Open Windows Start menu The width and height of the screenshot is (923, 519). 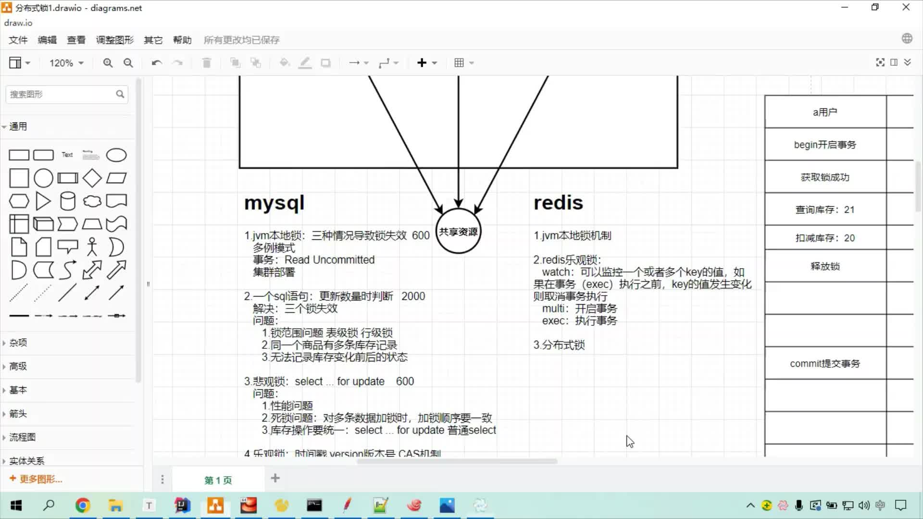16,506
